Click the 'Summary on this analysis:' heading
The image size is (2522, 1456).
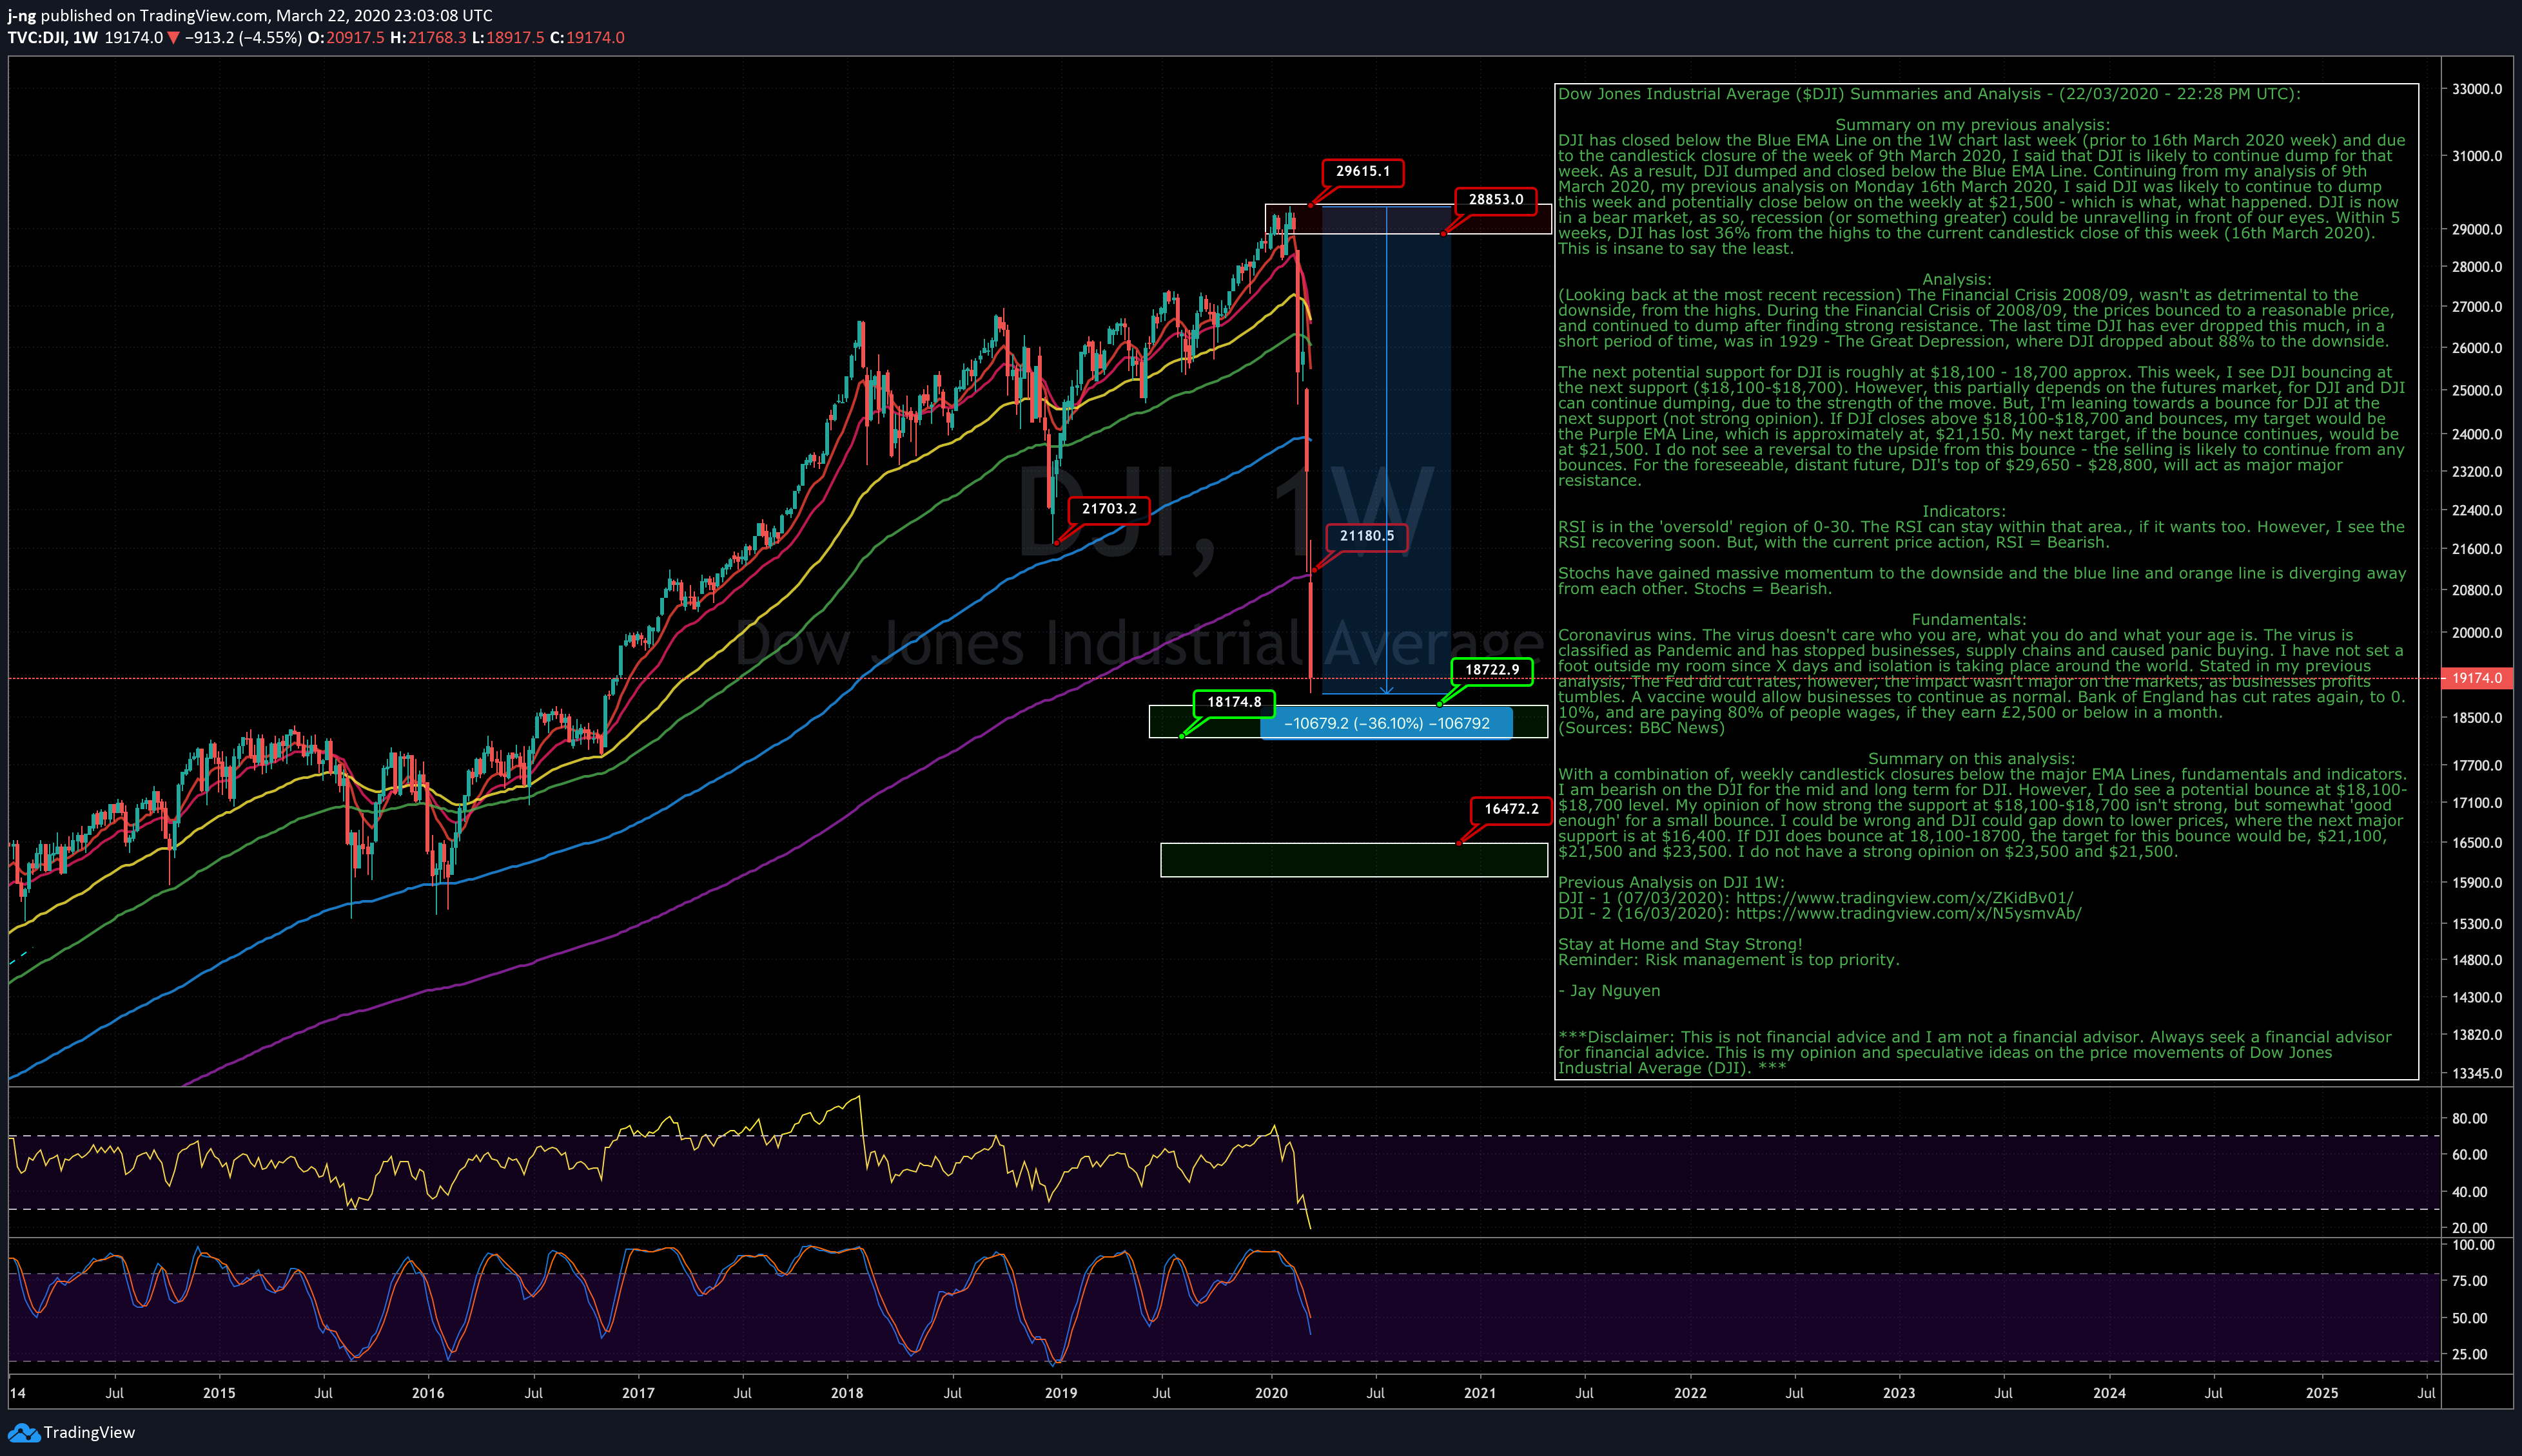[1971, 759]
